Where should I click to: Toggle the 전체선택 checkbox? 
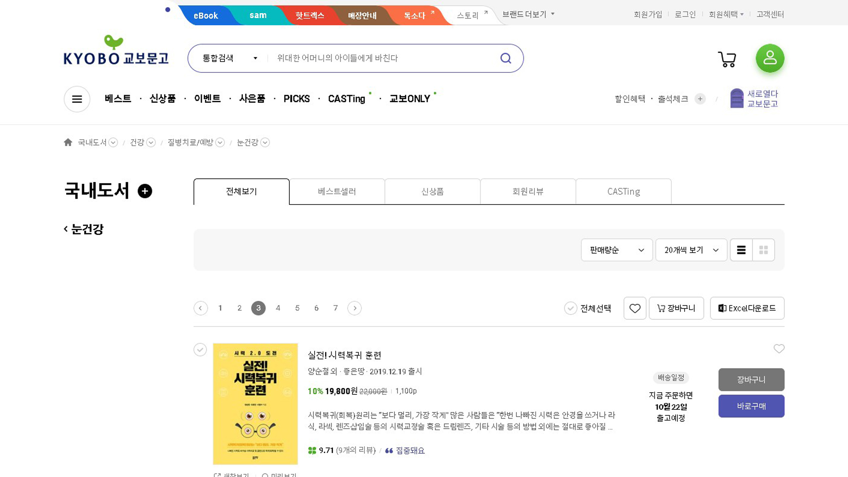(570, 308)
